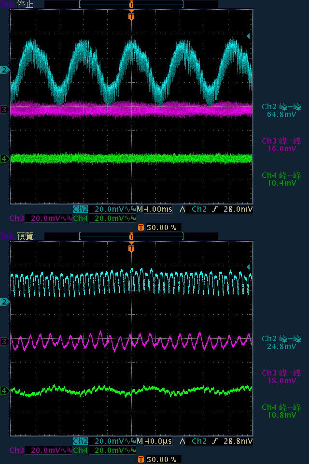
Task: Click the 10.4mV Ch4 peak-peak reading
Action: pos(281,183)
